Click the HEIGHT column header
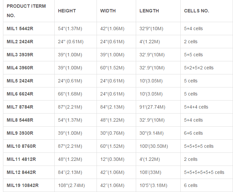The width and height of the screenshot is (233, 192). (x=67, y=11)
